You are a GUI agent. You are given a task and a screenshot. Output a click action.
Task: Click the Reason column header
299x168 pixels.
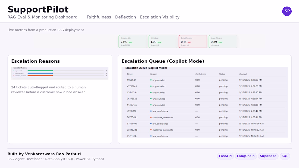coord(154,74)
